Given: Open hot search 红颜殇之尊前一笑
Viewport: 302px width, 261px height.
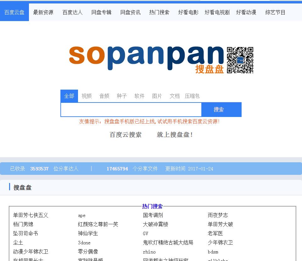Looking at the screenshot, I should tap(98, 224).
